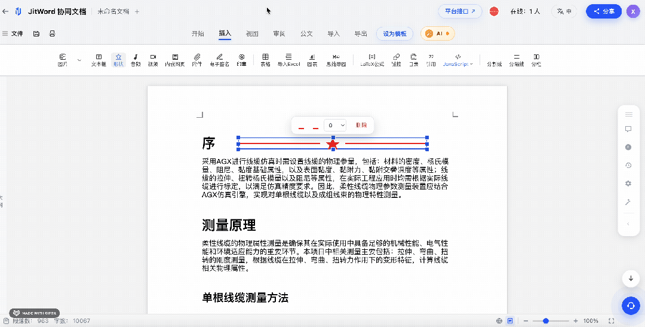Image resolution: width=645 pixels, height=327 pixels.
Task: Insert a stamp with the 印章 icon
Action: (241, 60)
